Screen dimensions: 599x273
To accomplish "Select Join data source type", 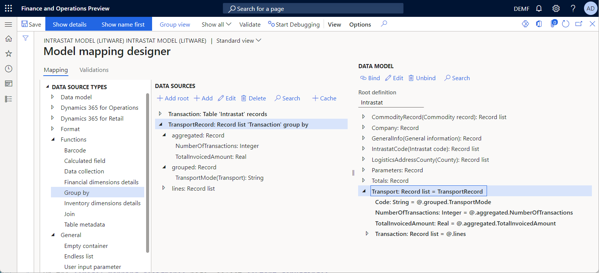I will (x=69, y=214).
